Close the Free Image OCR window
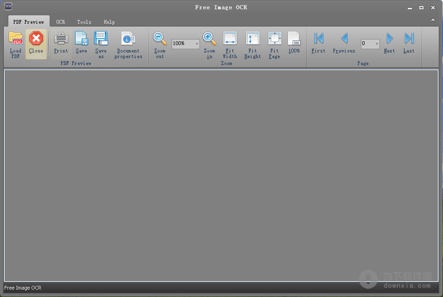The width and height of the screenshot is (443, 297). tap(433, 7)
